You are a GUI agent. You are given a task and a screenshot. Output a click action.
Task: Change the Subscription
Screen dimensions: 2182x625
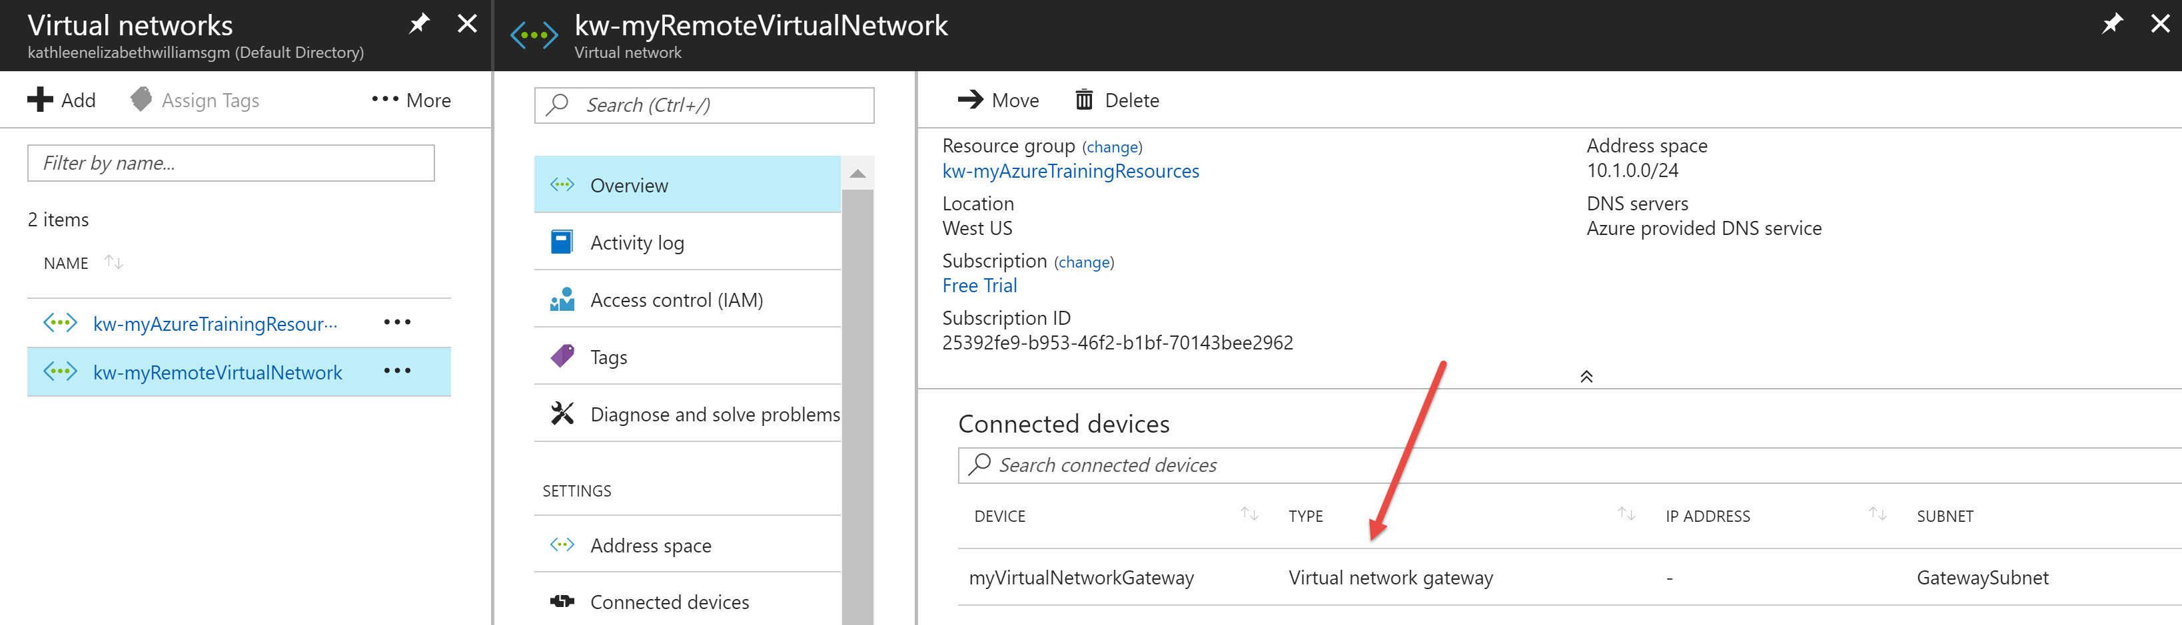coord(1084,262)
